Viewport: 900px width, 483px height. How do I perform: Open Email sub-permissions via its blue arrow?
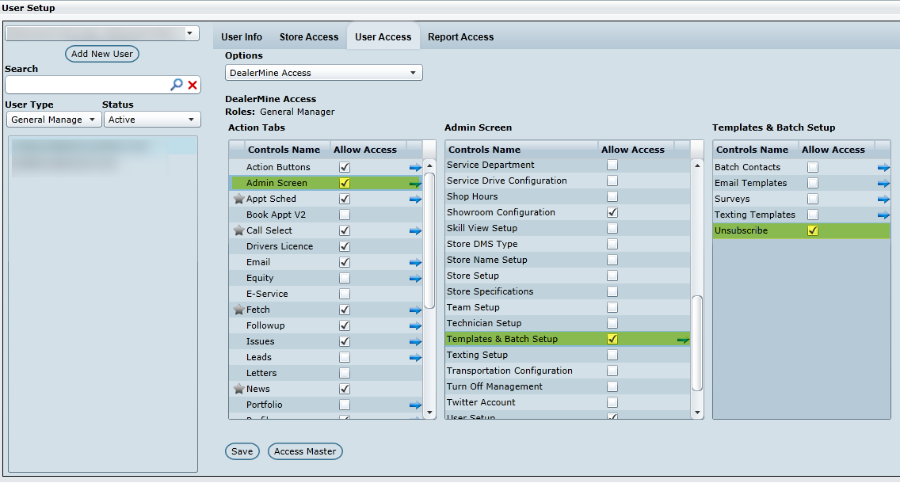click(x=415, y=262)
